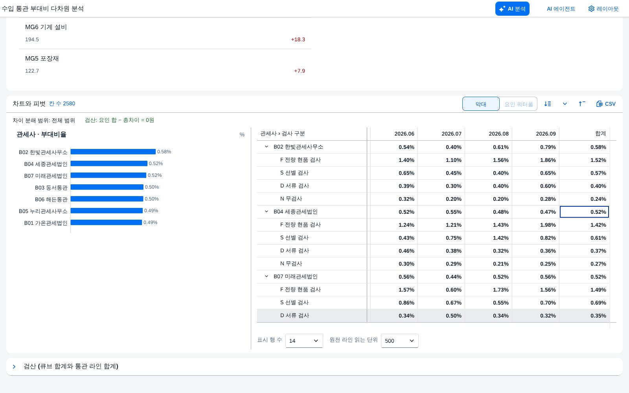Open AI 분석 with the sparkle button
Viewport: 629px width, 393px height.
(x=512, y=9)
